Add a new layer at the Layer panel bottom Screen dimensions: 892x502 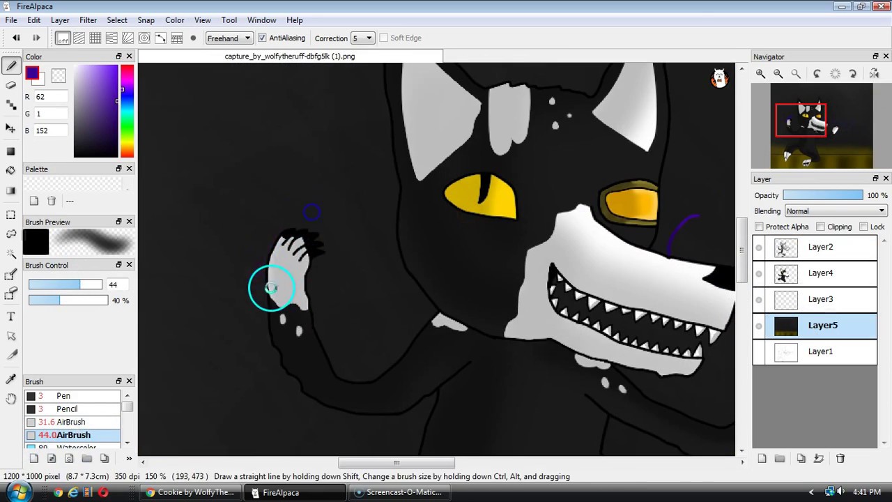click(x=762, y=458)
